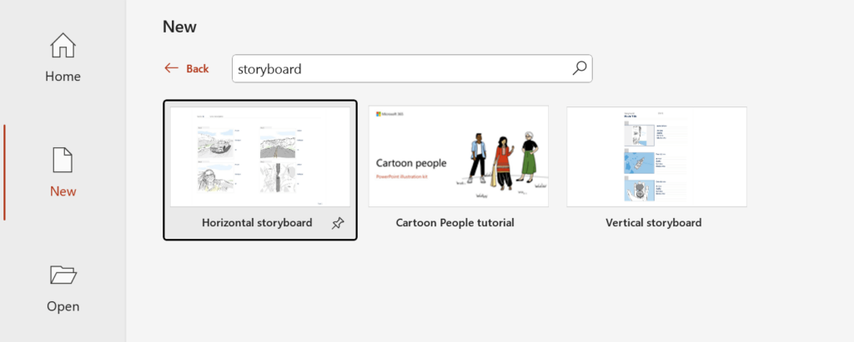Click the Home house icon in sidebar
This screenshot has width=854, height=342.
pyautogui.click(x=63, y=45)
